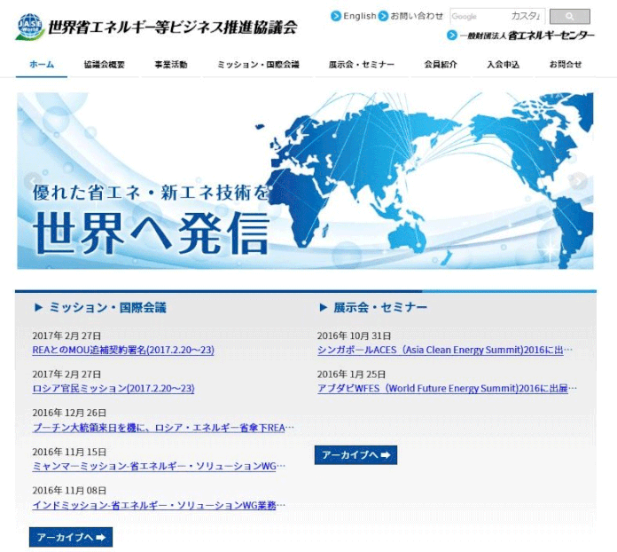Click triangle icon before ミッション・国際会議 heading
Screen dimensions: 617x552
click(38, 308)
